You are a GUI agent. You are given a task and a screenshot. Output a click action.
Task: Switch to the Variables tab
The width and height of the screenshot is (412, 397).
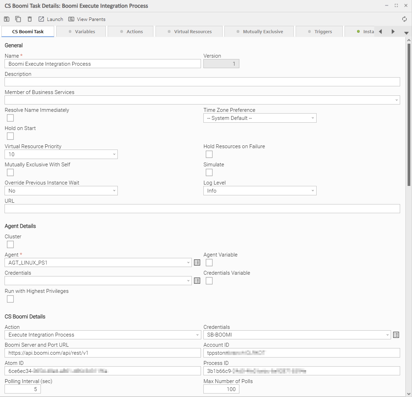tap(81, 31)
